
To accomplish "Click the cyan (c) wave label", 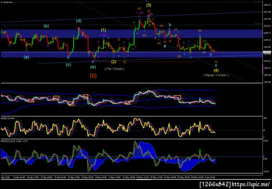I will tap(68, 65).
